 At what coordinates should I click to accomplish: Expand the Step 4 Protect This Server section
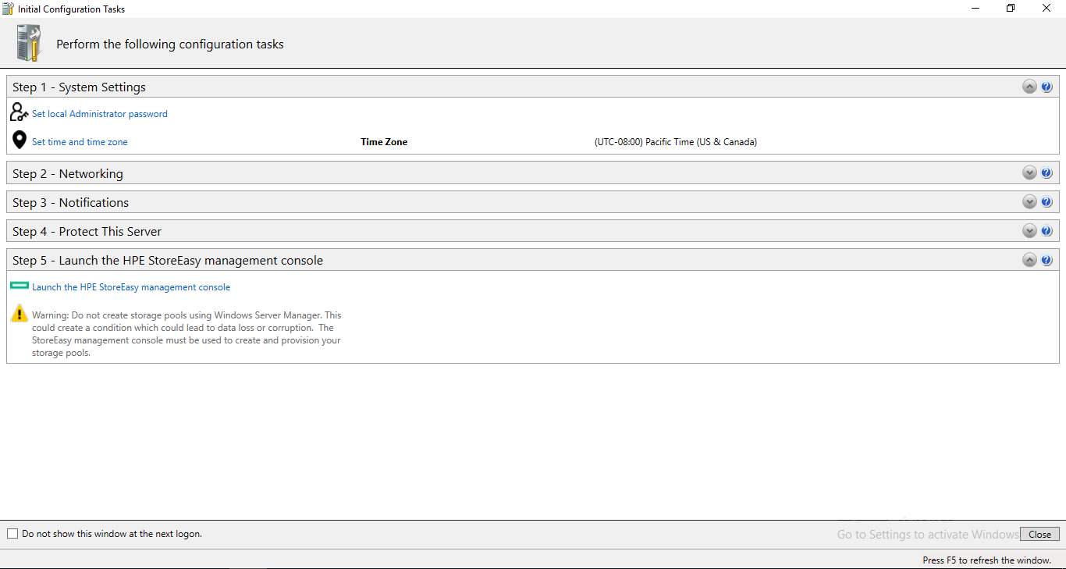tap(1029, 230)
